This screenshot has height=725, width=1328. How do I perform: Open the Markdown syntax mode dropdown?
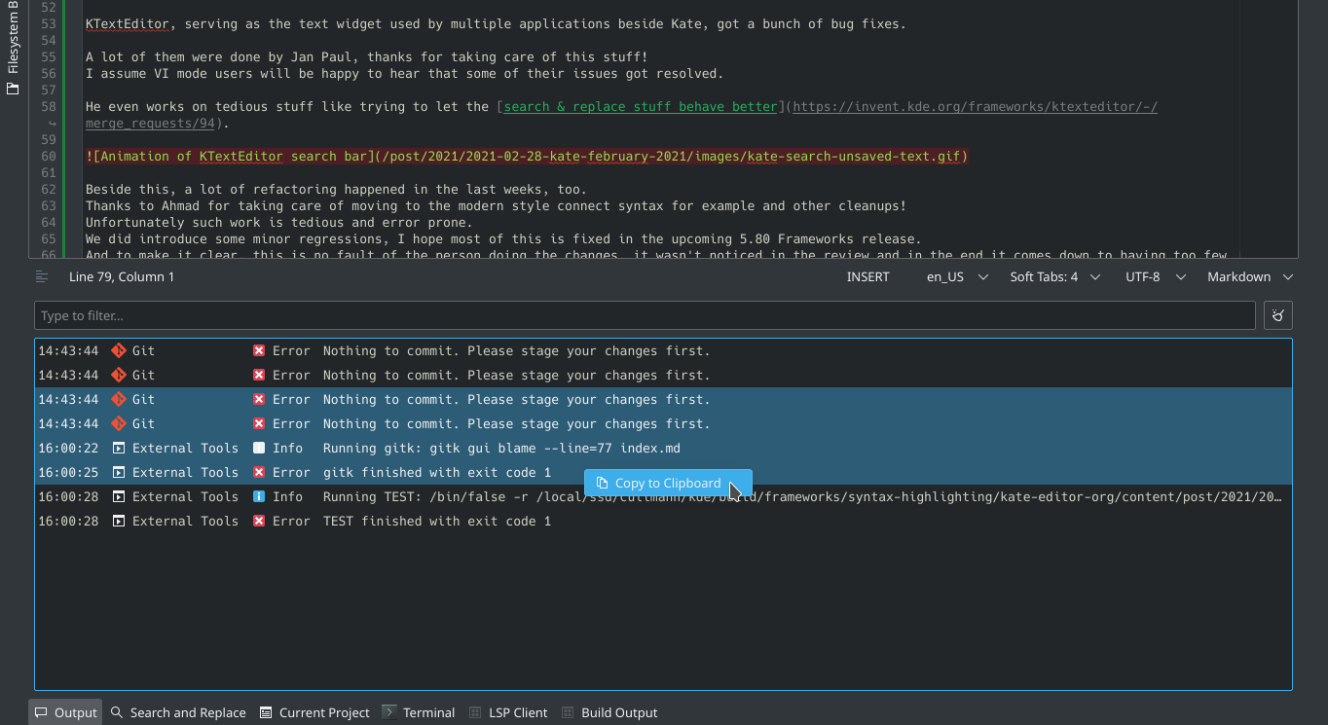point(1250,277)
